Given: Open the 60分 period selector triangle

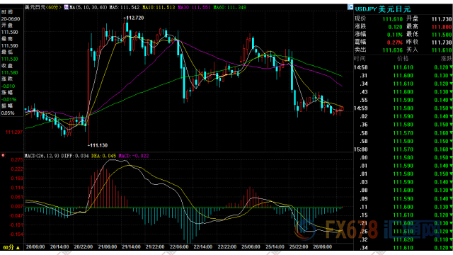Looking at the screenshot, I should click(18, 247).
